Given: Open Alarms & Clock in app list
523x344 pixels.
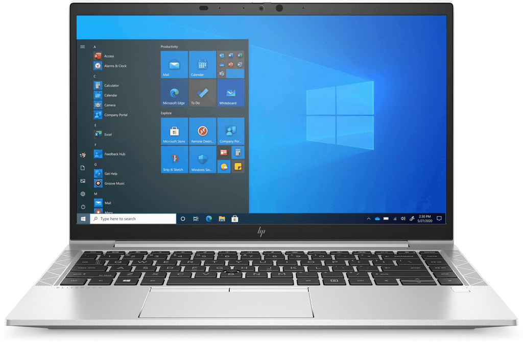Looking at the screenshot, I should pyautogui.click(x=110, y=66).
